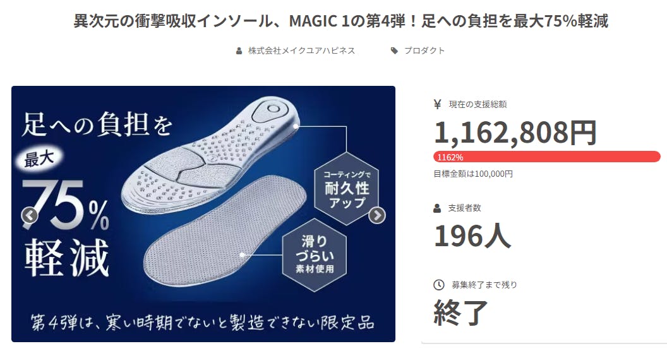The height and width of the screenshot is (351, 667).
Task: Click the red 1162% progress bar
Action: click(x=547, y=157)
